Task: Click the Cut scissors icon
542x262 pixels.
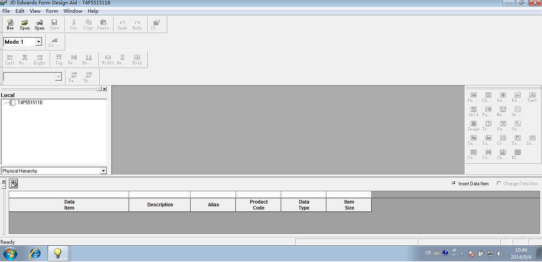Action: (x=73, y=25)
